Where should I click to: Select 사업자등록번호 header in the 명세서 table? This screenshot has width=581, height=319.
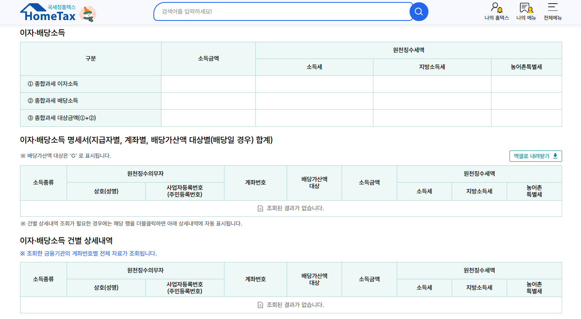pos(185,191)
